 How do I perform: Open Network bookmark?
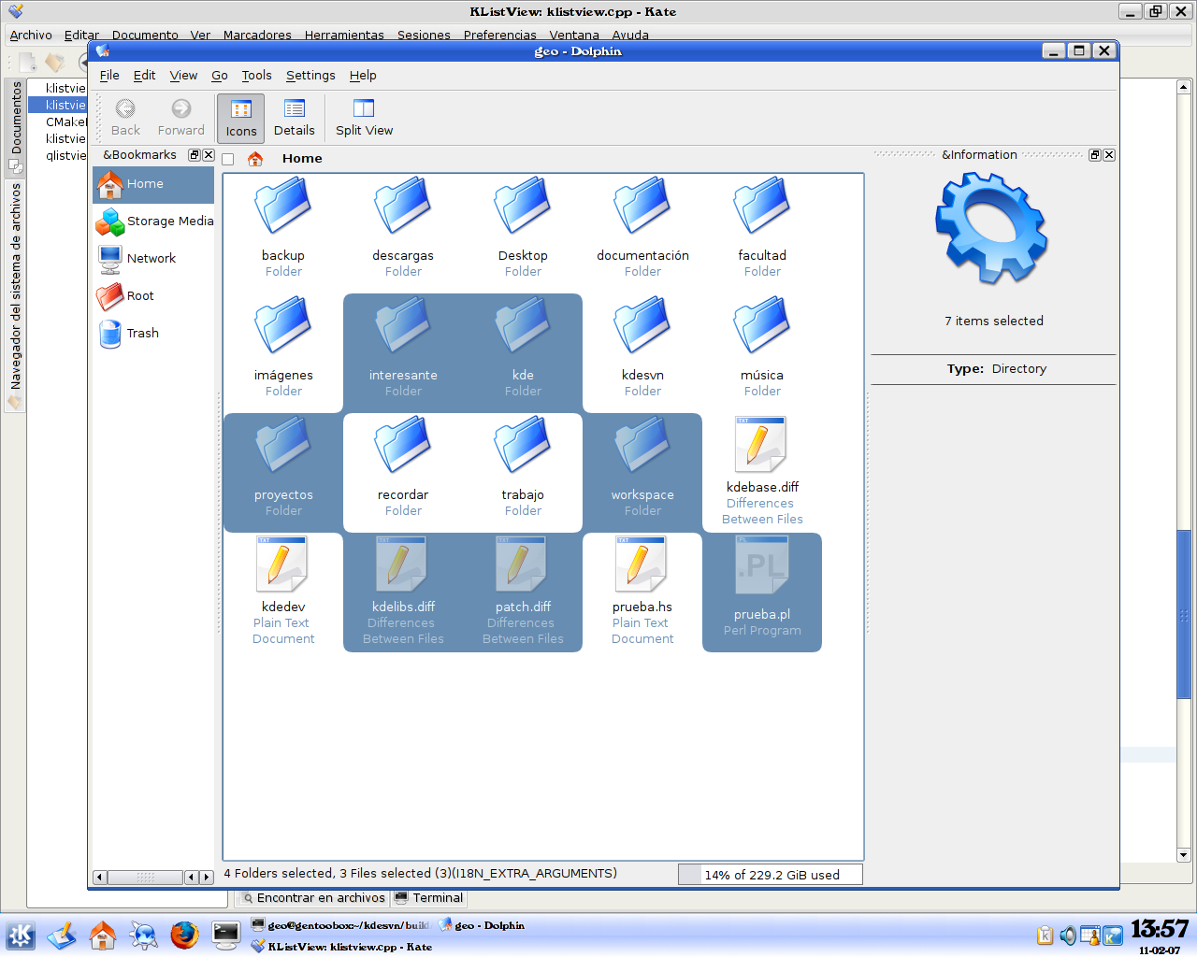tap(153, 259)
